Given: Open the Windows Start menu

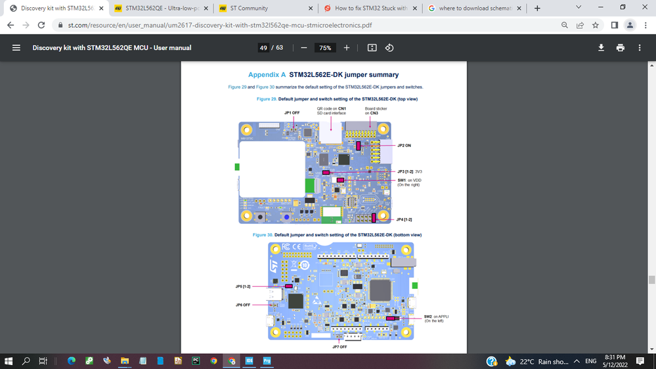Looking at the screenshot, I should pos(9,361).
